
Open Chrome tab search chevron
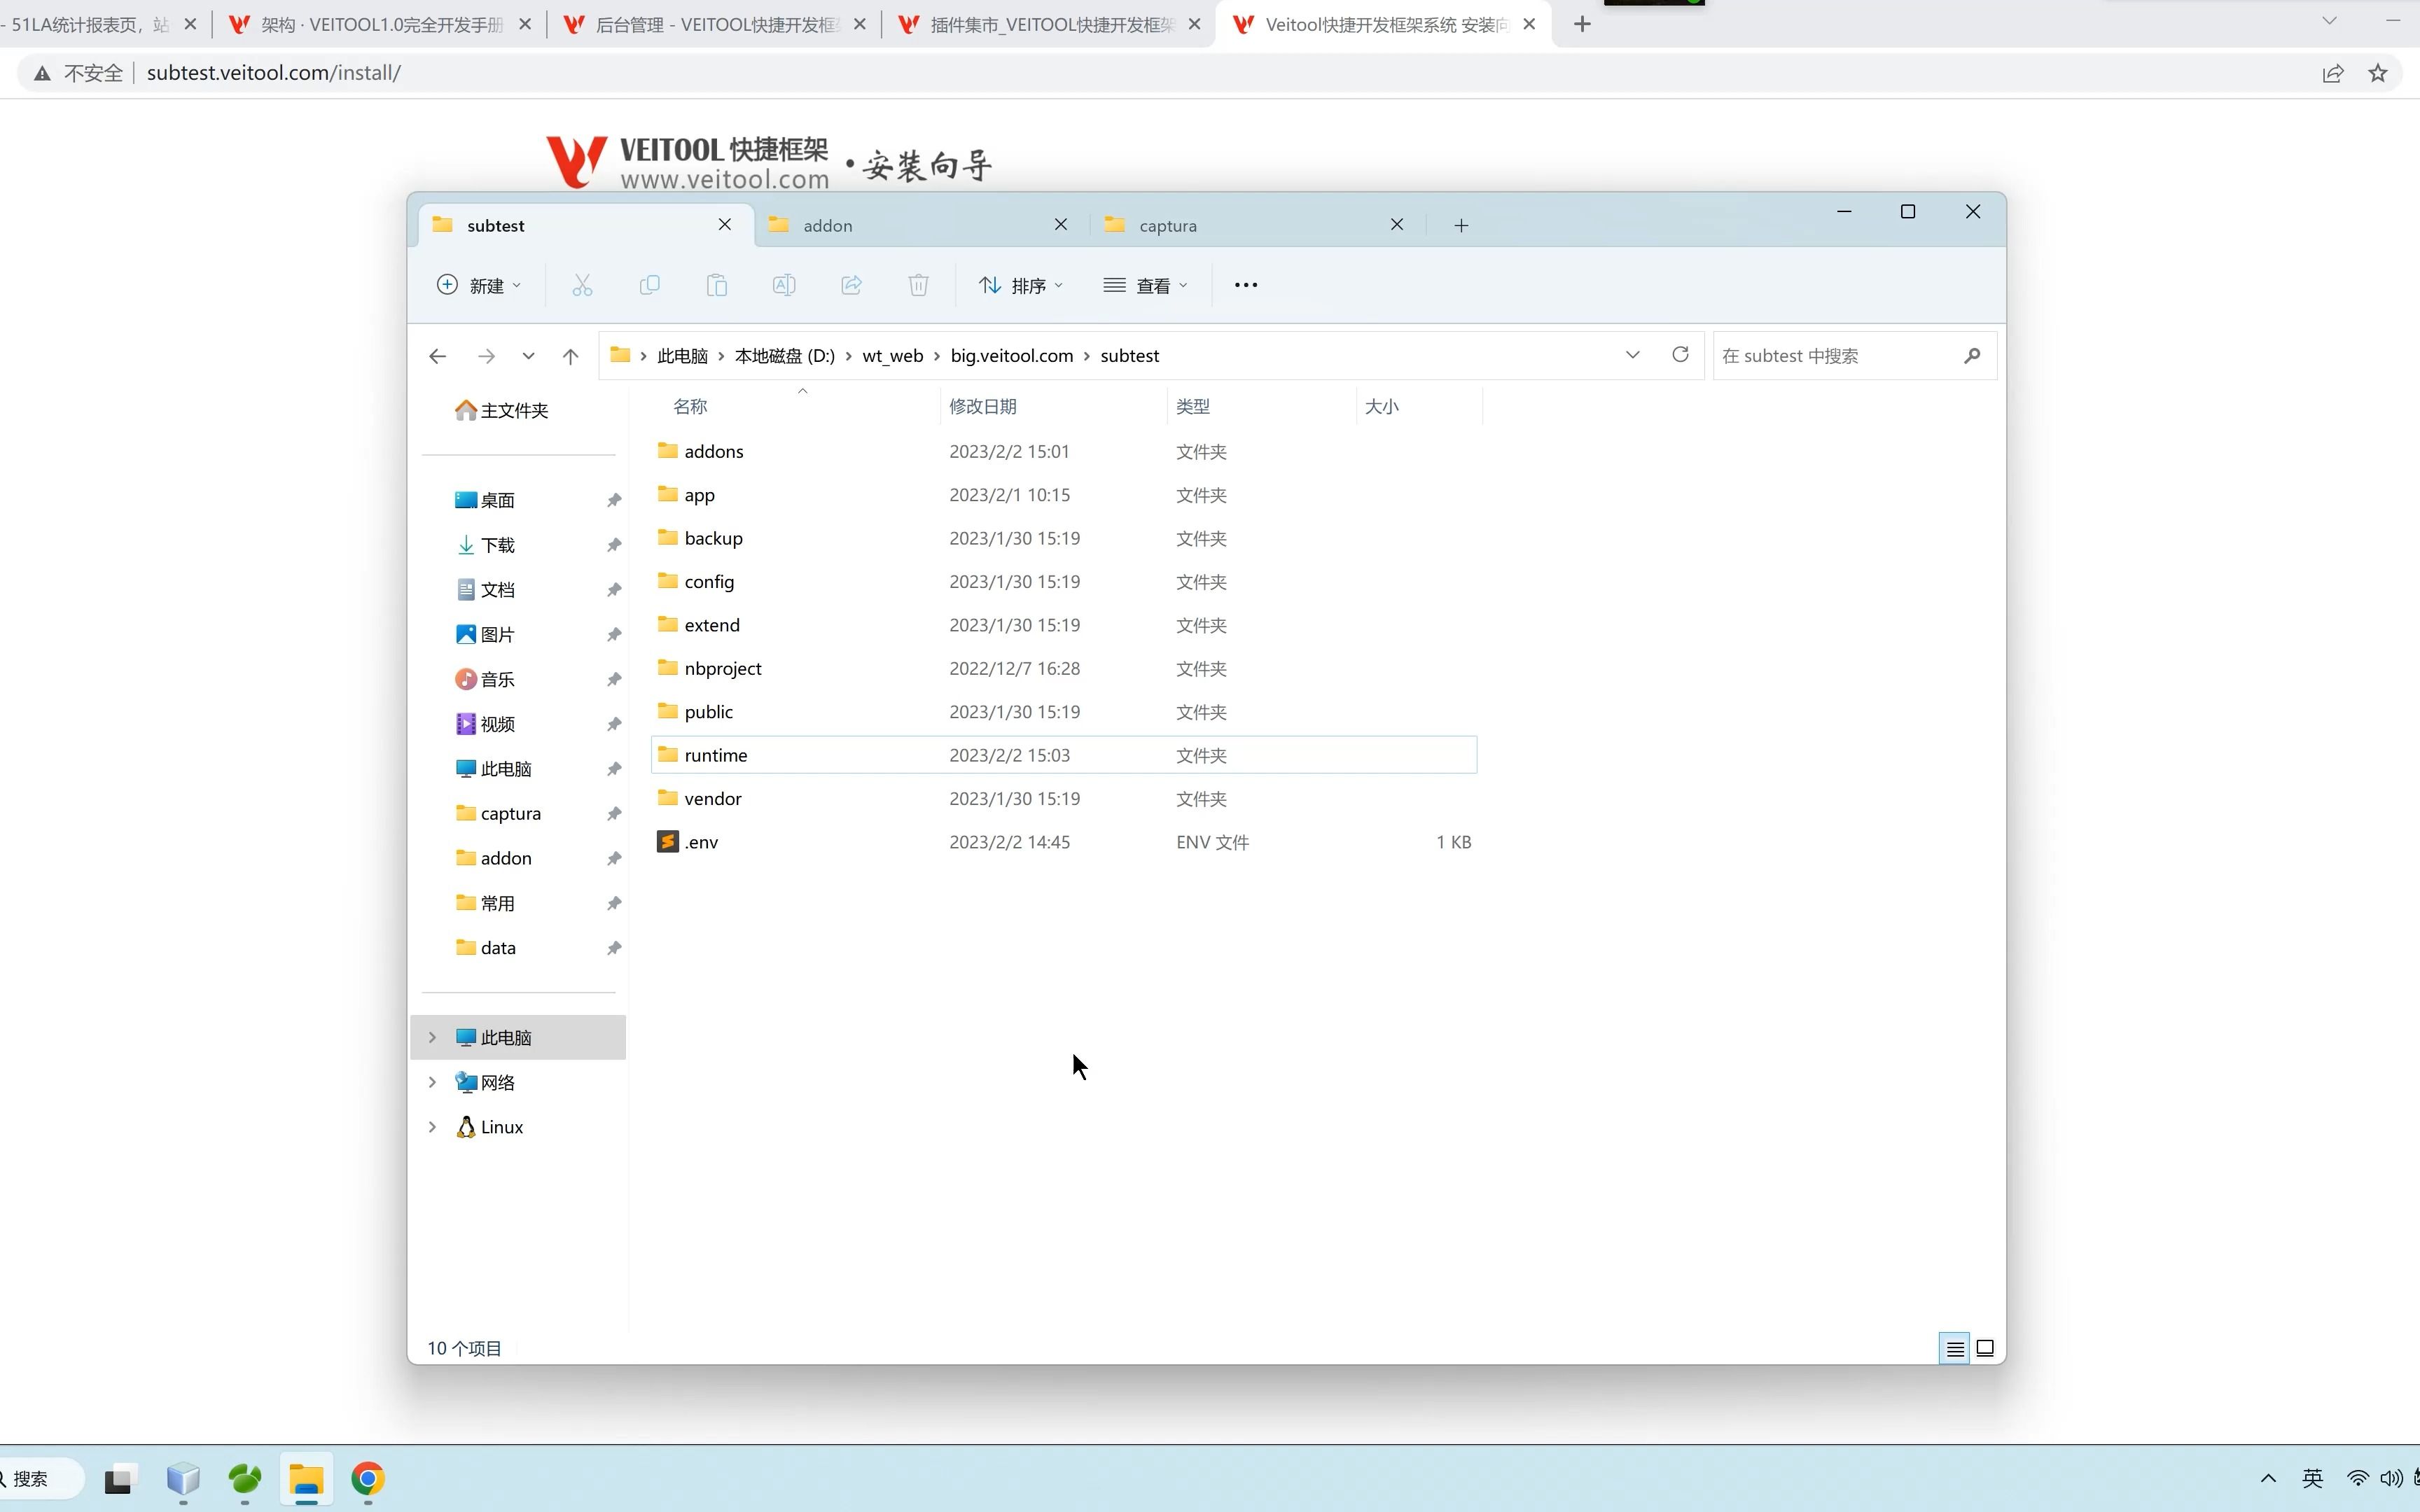pos(2329,21)
